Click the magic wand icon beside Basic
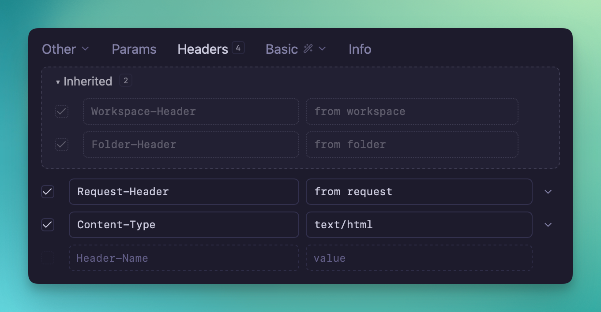The width and height of the screenshot is (601, 312). (308, 49)
